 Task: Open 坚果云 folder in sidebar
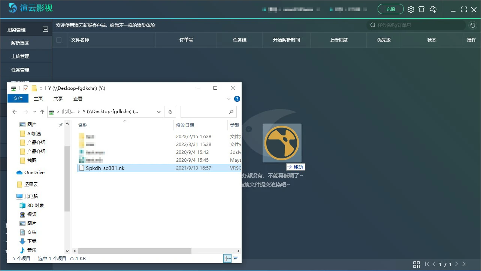tap(27, 185)
